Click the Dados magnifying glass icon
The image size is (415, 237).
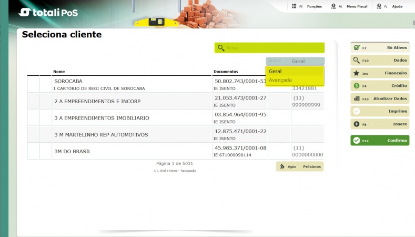357,61
